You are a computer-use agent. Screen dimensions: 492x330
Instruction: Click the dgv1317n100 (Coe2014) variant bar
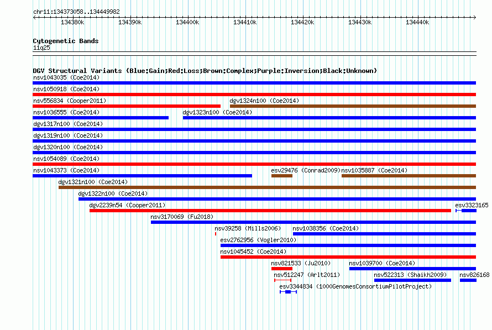[254, 129]
